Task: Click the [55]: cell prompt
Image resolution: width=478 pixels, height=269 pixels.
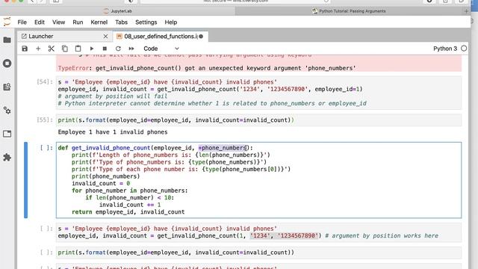Action: 45,120
